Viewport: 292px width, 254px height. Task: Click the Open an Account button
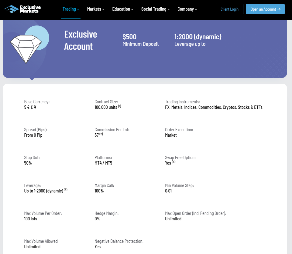click(265, 9)
